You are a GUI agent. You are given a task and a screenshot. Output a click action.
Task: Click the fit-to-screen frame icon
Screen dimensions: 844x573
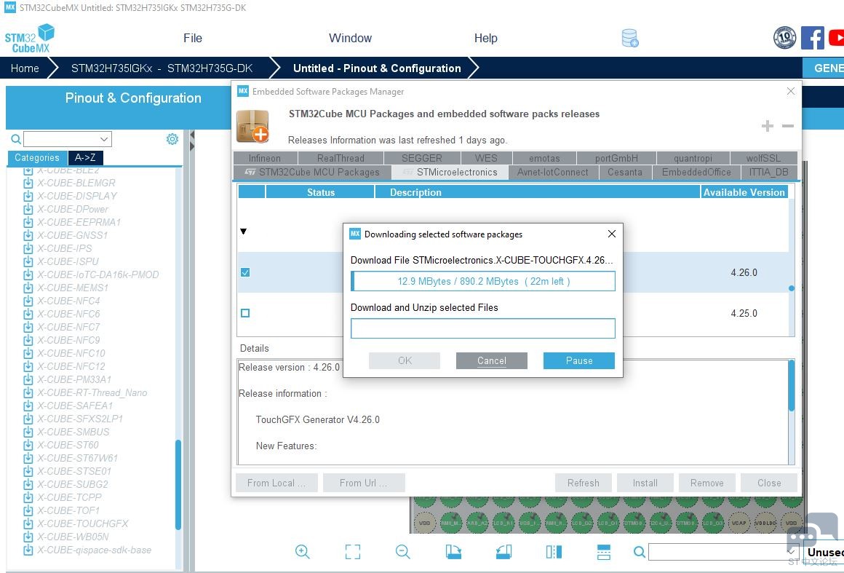coord(353,552)
